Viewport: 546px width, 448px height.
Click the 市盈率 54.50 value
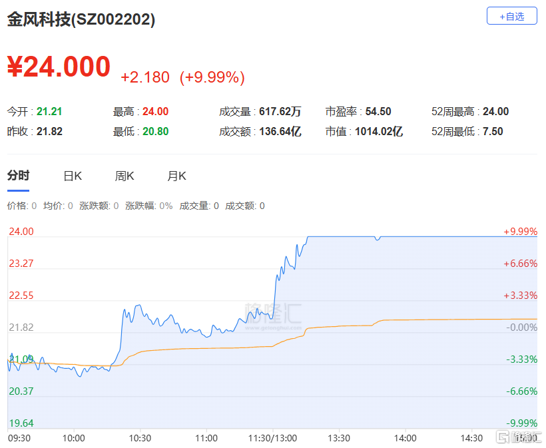[378, 112]
